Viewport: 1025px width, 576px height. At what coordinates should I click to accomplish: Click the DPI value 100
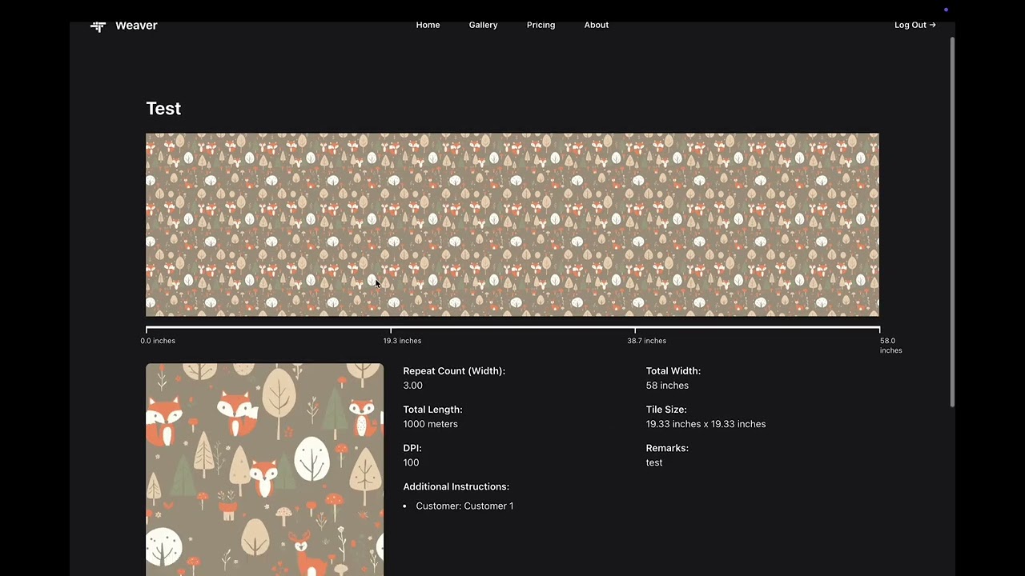[411, 462]
